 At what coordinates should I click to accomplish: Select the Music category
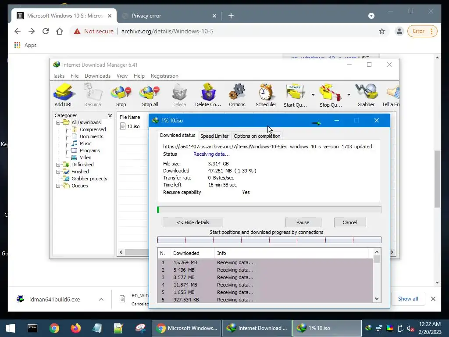click(x=86, y=143)
